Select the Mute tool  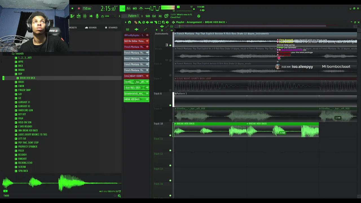click(148, 22)
